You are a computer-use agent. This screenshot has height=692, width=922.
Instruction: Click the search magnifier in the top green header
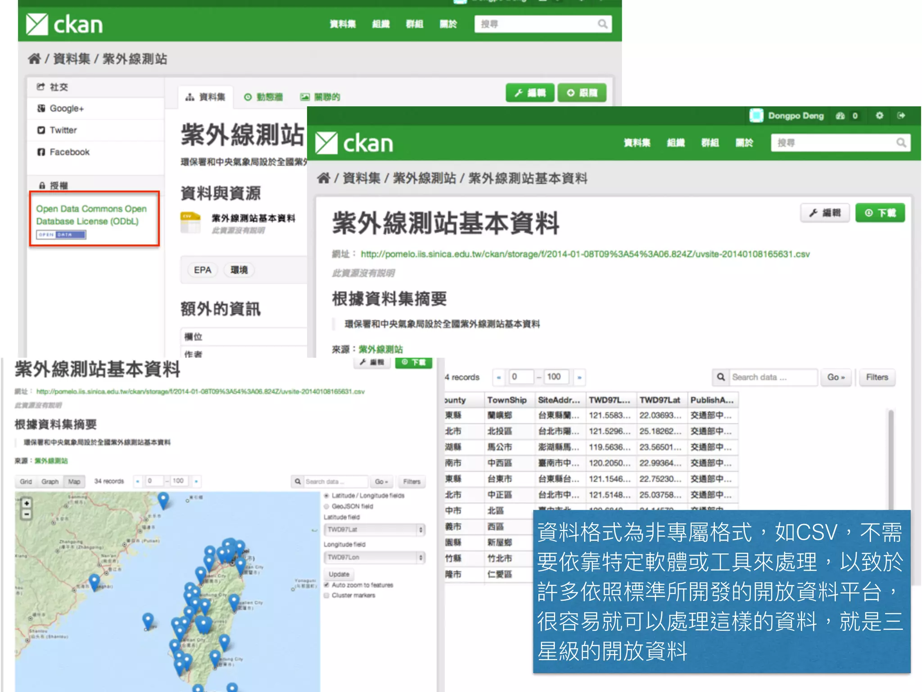pyautogui.click(x=602, y=24)
